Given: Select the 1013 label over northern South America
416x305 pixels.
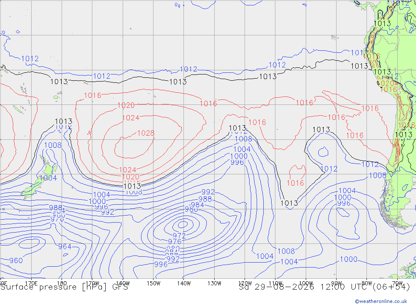Looking at the screenshot, I should (382, 23).
